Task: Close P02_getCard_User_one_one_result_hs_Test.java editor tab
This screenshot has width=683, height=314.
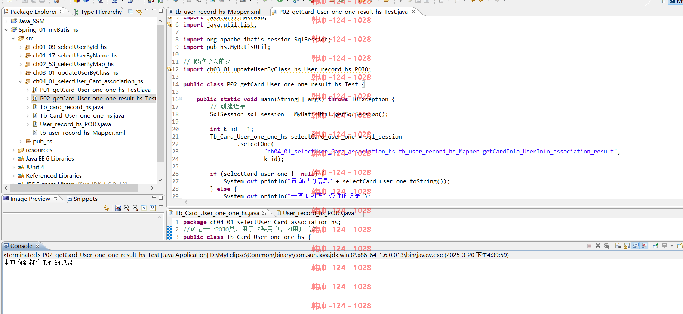Action: [x=413, y=12]
